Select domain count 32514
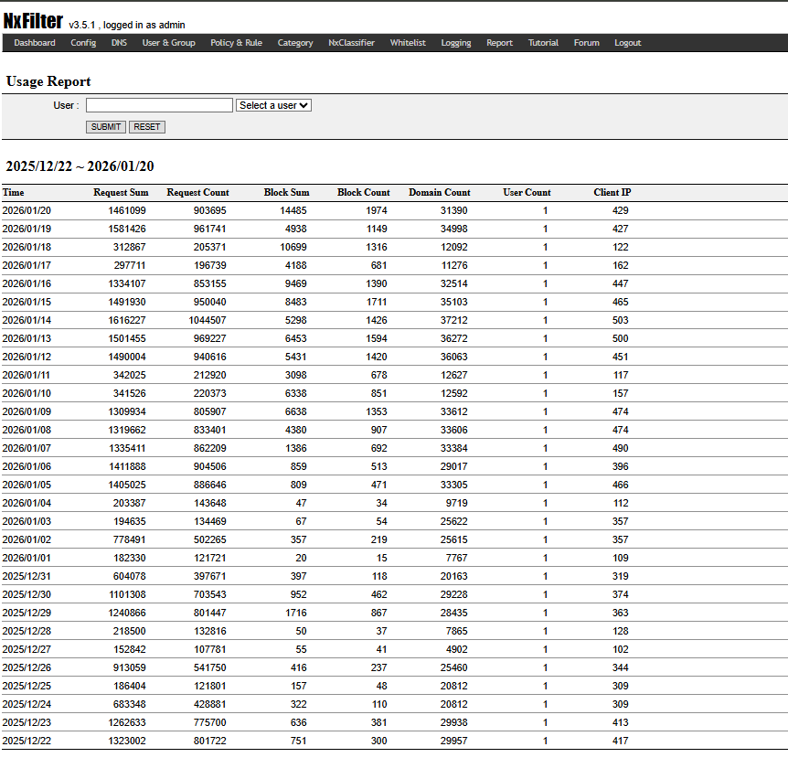Viewport: 788px width, 779px height. [453, 283]
